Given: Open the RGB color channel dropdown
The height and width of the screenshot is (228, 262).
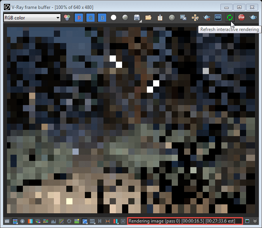Looking at the screenshot, I should point(32,17).
